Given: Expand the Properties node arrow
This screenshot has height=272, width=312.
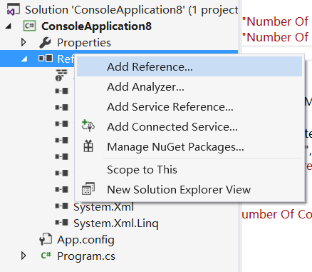Looking at the screenshot, I should (24, 42).
